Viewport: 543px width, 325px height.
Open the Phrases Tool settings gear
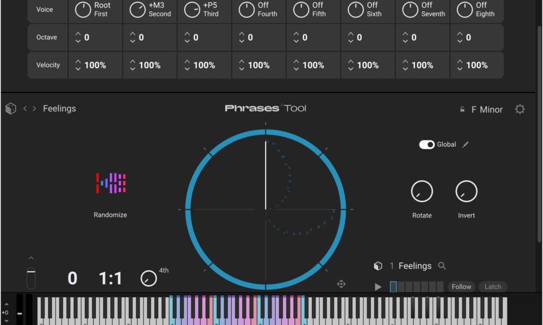tap(520, 109)
